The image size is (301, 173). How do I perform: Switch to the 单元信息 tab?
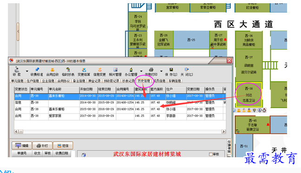click(17, 81)
